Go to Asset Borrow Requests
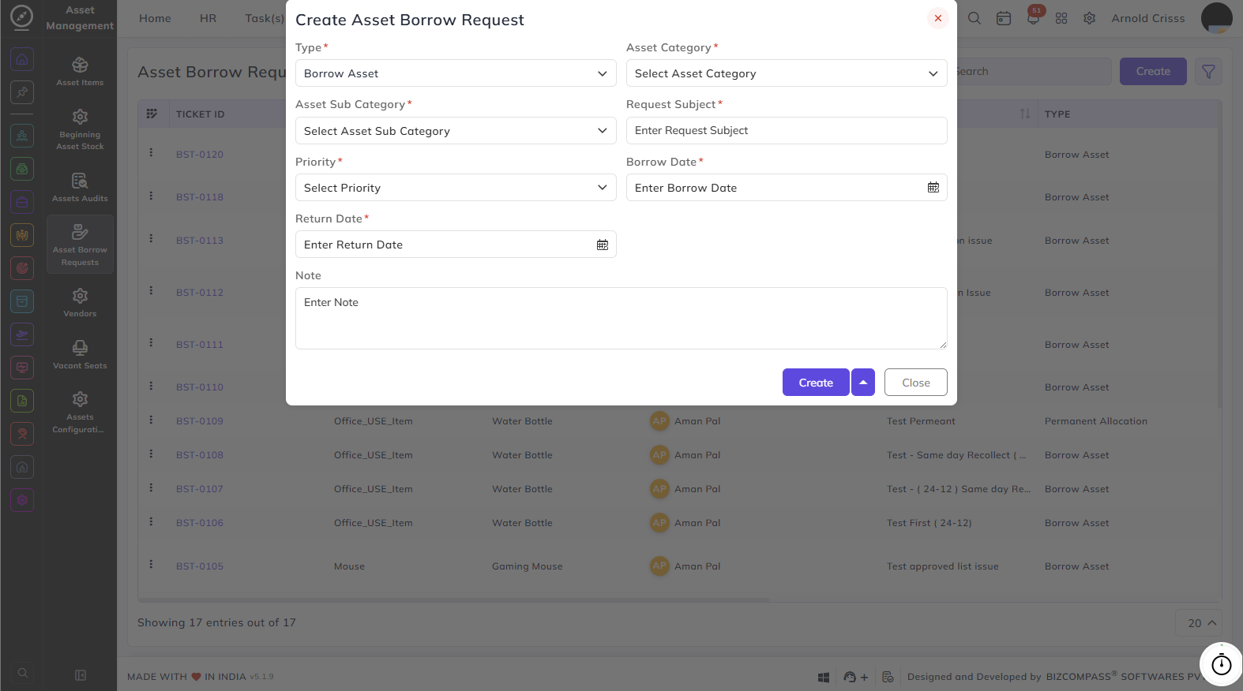Viewport: 1243px width, 691px height. click(x=80, y=244)
